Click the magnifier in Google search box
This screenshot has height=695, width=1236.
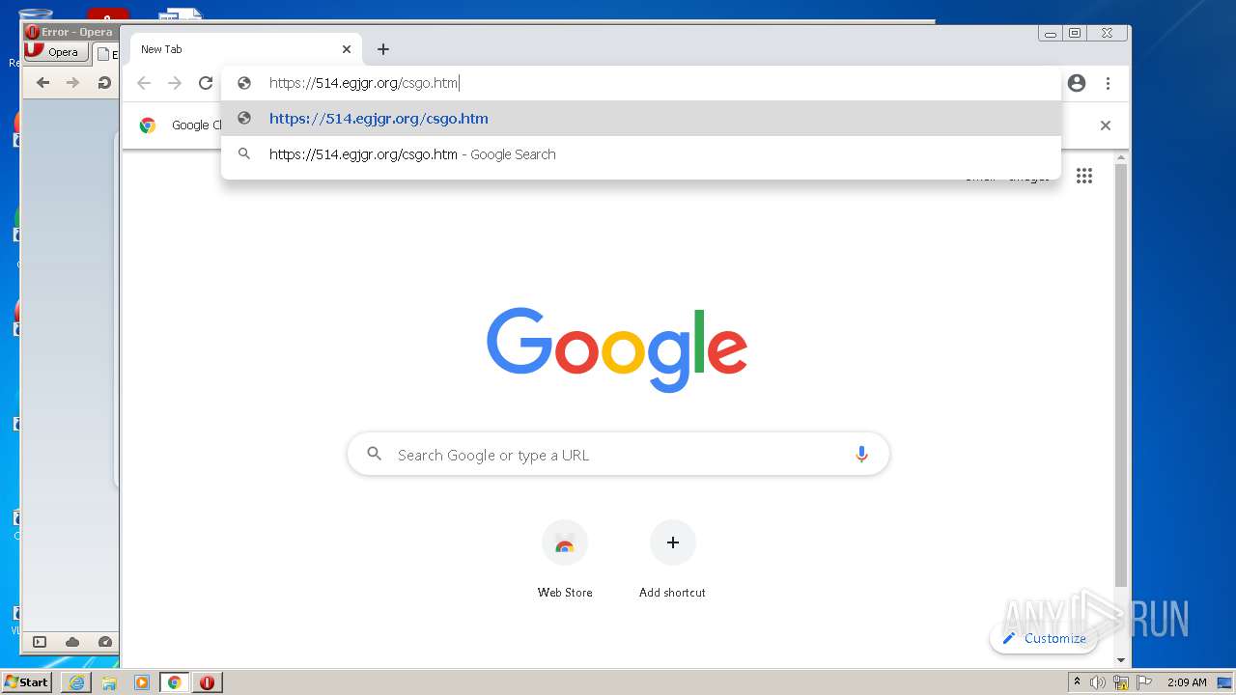375,454
